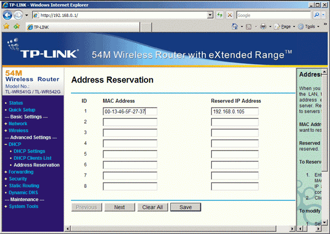Click the search magnifier icon

(317, 15)
